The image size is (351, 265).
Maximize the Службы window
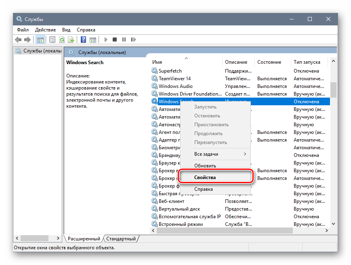pyautogui.click(x=310, y=19)
